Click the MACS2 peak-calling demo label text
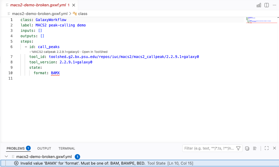 point(61,25)
